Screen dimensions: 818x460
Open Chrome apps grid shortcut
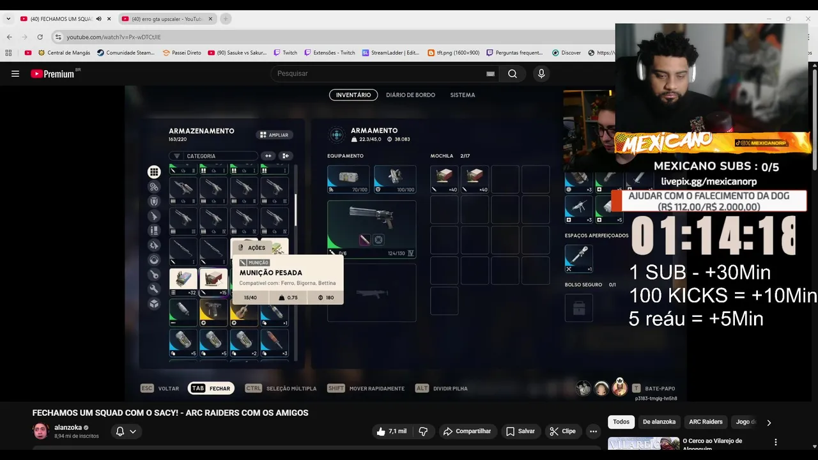(9, 53)
